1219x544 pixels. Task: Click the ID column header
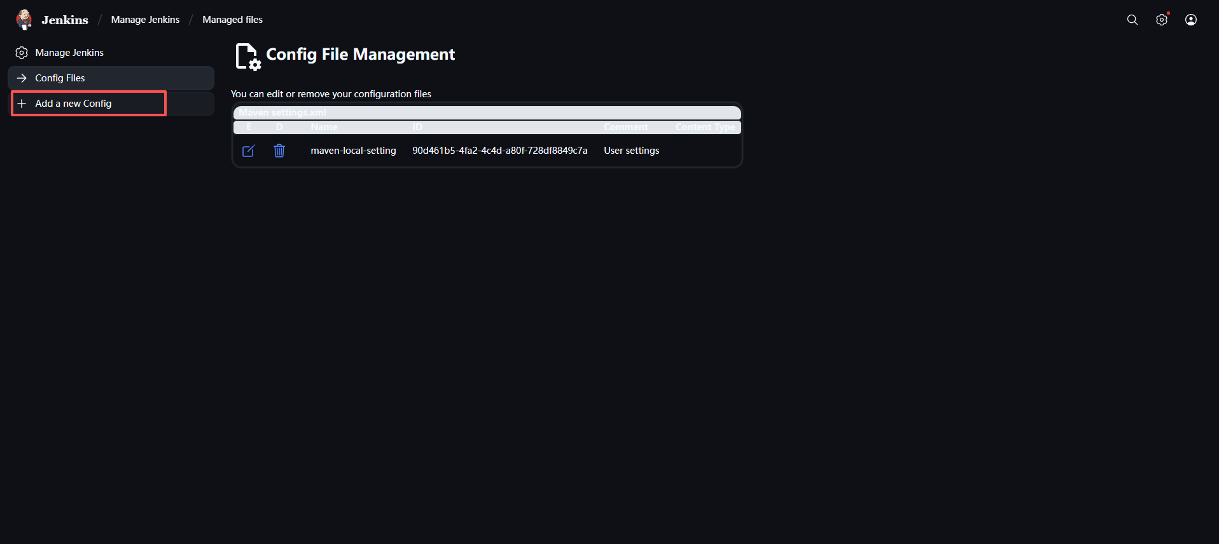[x=417, y=127]
